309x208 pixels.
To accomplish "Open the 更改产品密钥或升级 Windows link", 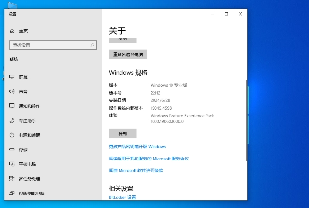I will (x=137, y=146).
